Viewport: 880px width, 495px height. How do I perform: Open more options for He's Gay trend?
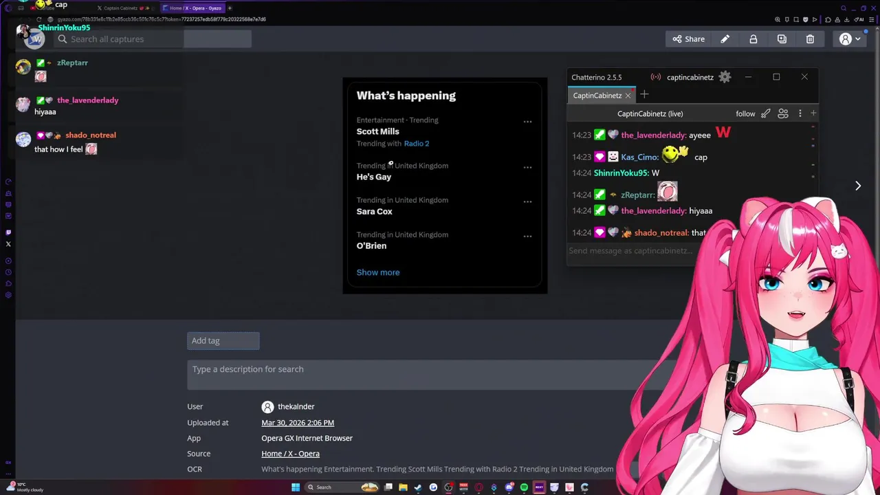click(527, 167)
